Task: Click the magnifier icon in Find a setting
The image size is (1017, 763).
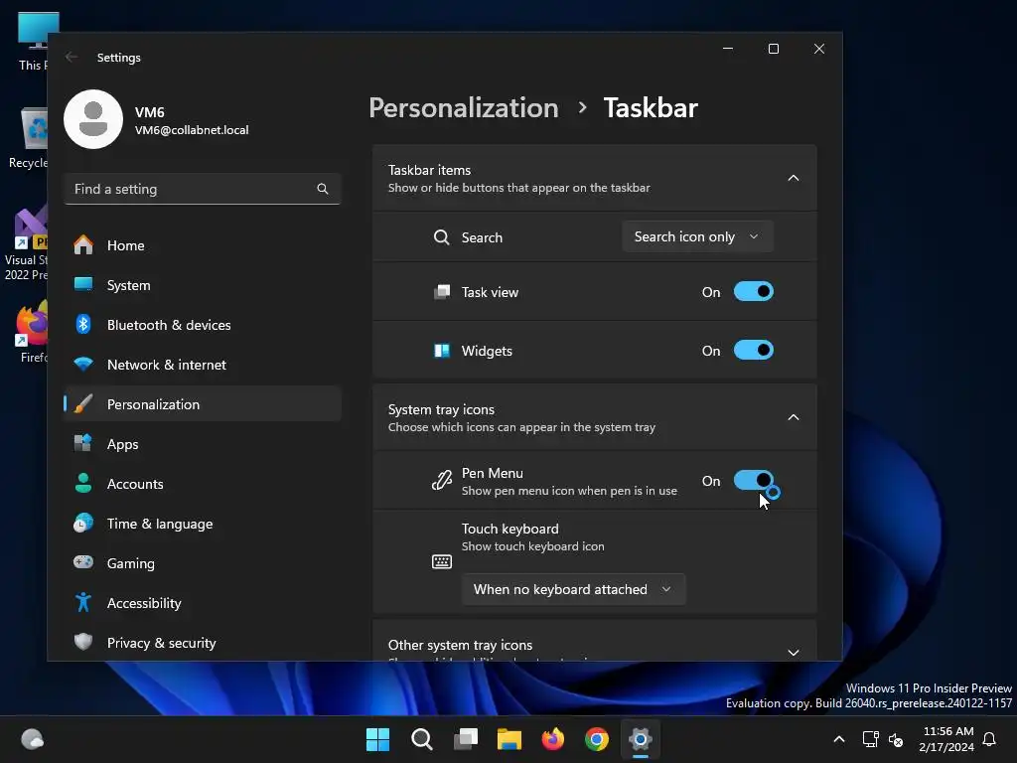Action: [x=323, y=189]
